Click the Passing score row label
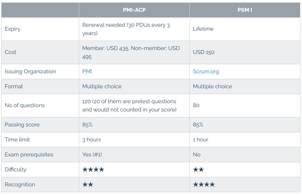This screenshot has width=302, height=195. [x=21, y=124]
